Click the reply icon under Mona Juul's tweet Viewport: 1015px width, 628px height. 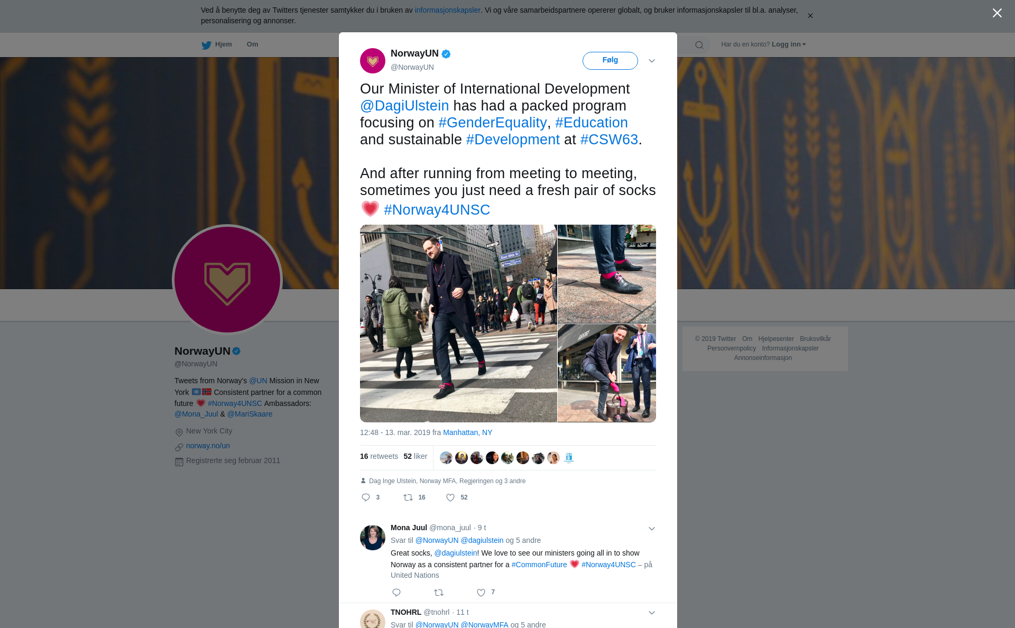[396, 593]
